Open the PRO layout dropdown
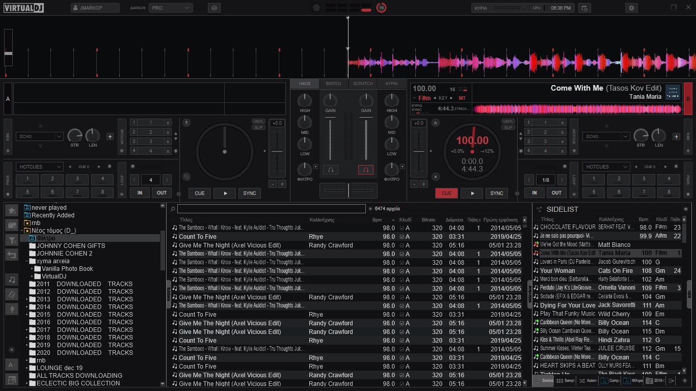The image size is (696, 391). click(x=171, y=8)
